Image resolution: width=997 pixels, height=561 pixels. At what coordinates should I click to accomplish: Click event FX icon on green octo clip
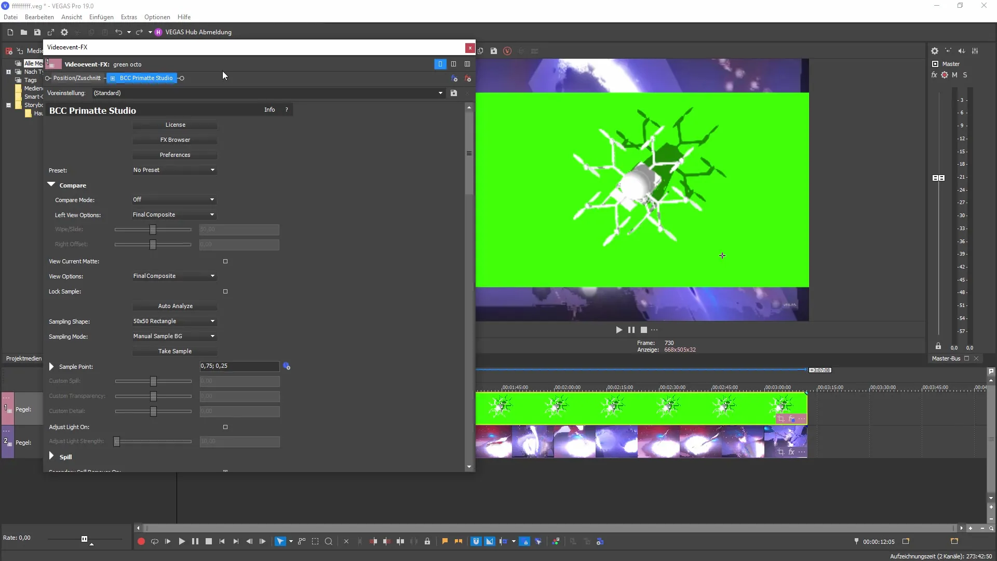[x=791, y=419]
